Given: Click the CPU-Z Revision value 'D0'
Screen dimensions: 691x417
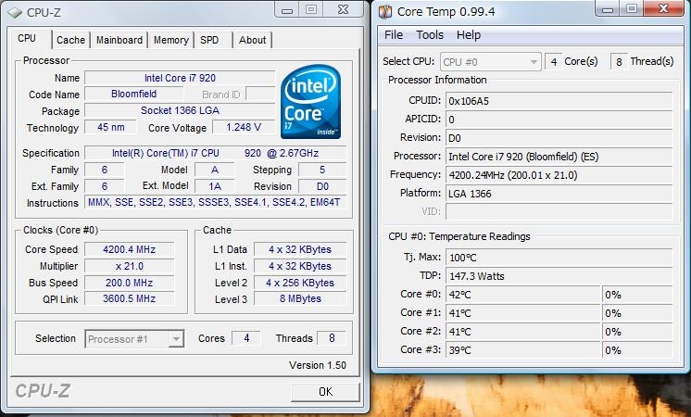Looking at the screenshot, I should click(322, 186).
